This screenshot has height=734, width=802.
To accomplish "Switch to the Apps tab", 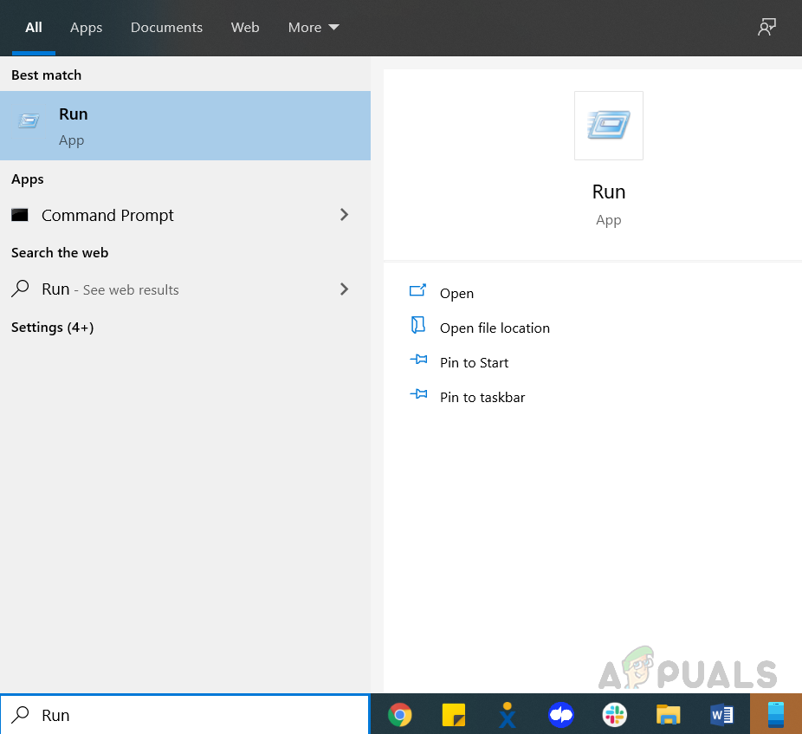I will [x=86, y=28].
